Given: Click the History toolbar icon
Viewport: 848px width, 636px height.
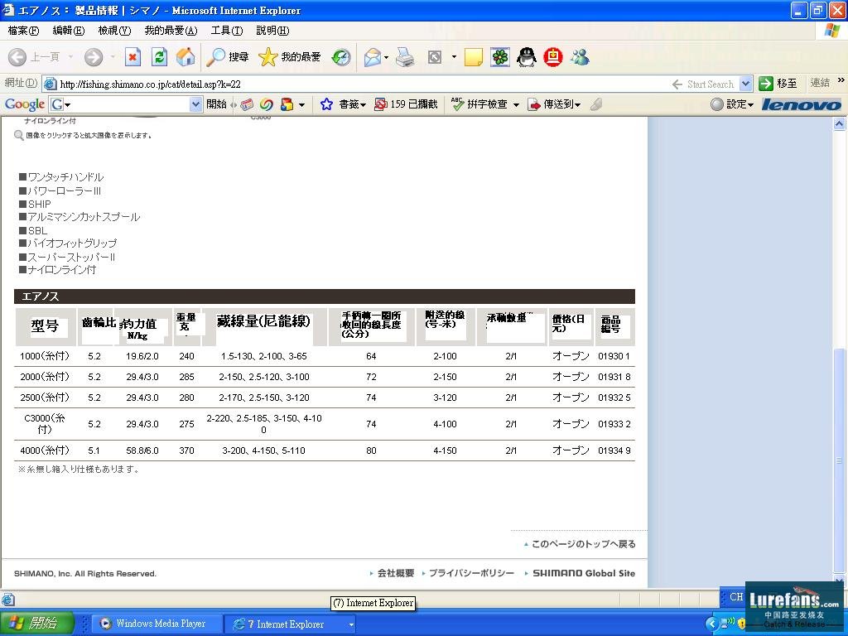Looking at the screenshot, I should point(341,57).
